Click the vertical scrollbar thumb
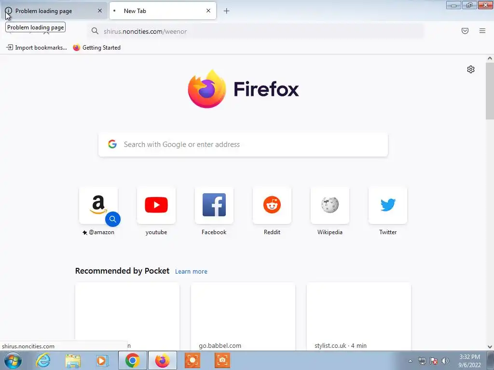The height and width of the screenshot is (370, 494). pos(490,91)
